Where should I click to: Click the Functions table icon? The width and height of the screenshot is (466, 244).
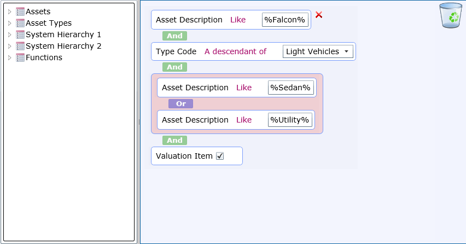pyautogui.click(x=20, y=57)
